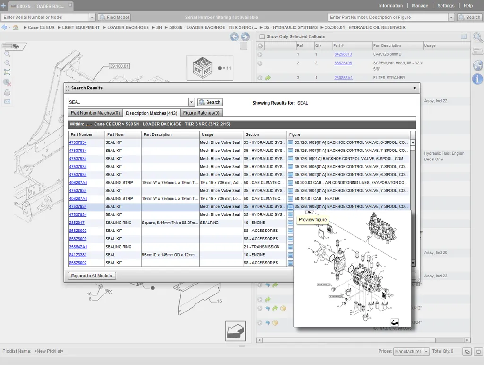Clear callout selection with red X icon
Screen dimensions: 484x365
pyautogui.click(x=7, y=82)
